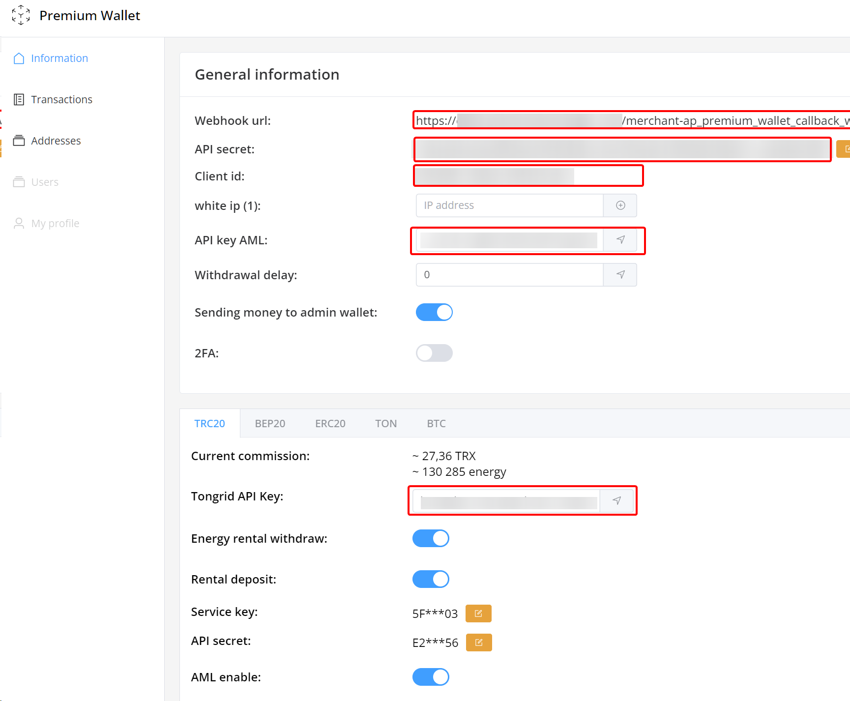The image size is (850, 701).
Task: Click the Premium Wallet logo icon
Action: 21,15
